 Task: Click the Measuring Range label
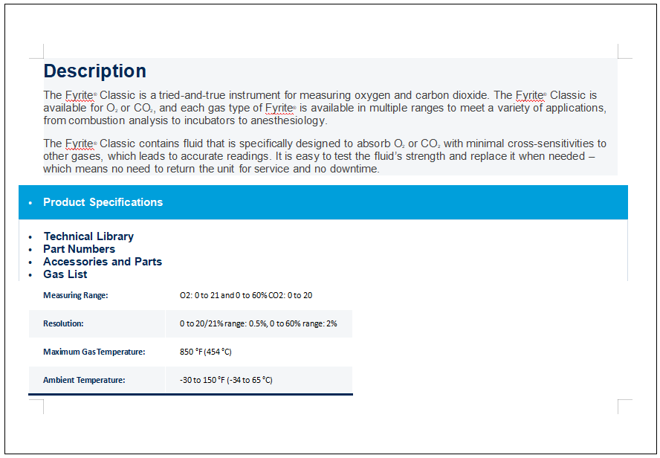point(76,295)
